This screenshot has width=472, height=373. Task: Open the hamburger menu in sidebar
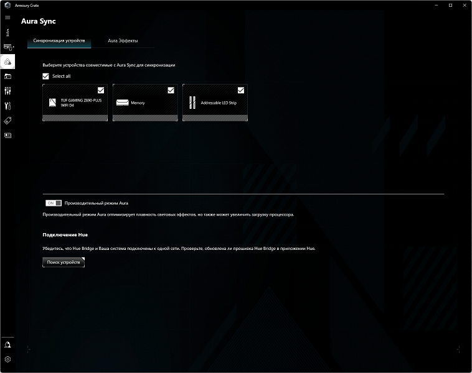(x=7, y=17)
